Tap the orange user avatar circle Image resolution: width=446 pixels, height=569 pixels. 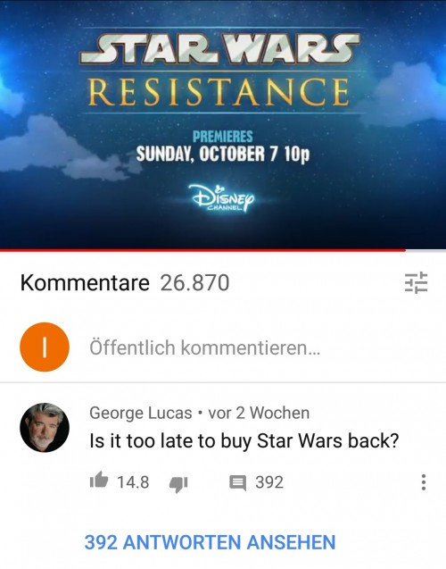45,347
